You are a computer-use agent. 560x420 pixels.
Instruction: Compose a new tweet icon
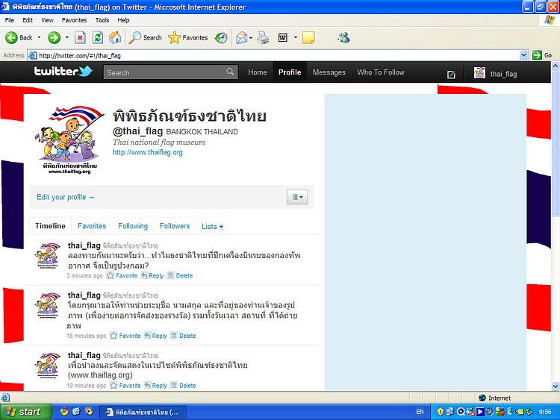pyautogui.click(x=451, y=74)
